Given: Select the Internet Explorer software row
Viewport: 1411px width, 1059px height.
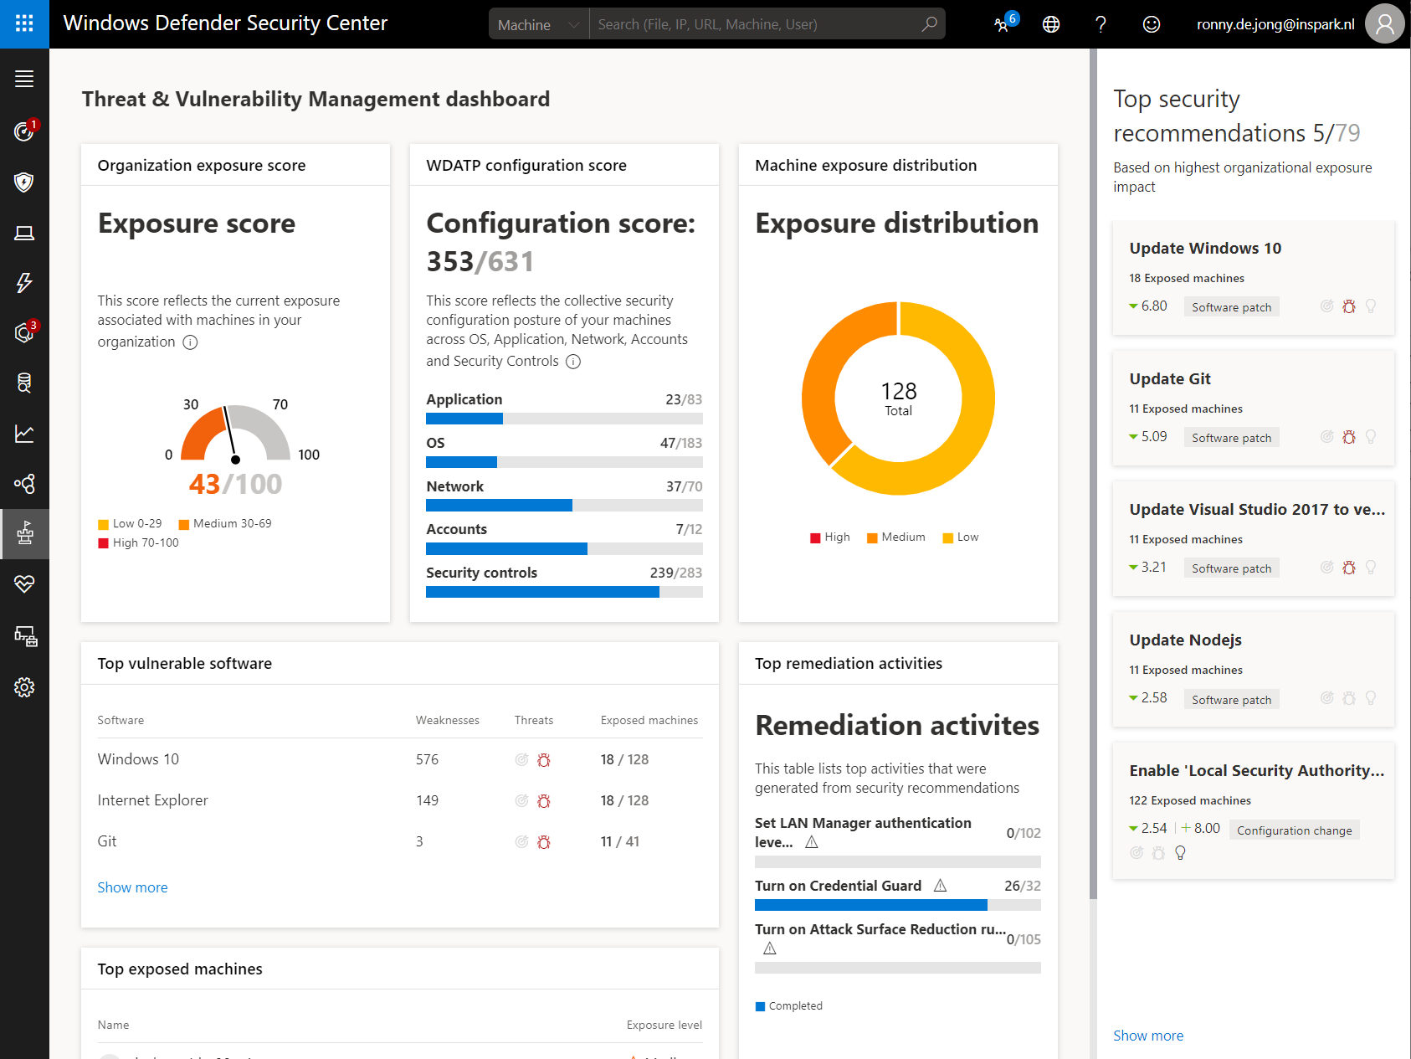Looking at the screenshot, I should 153,800.
